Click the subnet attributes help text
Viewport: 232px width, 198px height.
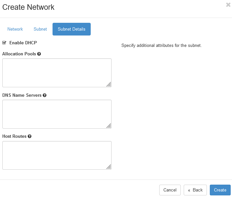click(x=162, y=46)
